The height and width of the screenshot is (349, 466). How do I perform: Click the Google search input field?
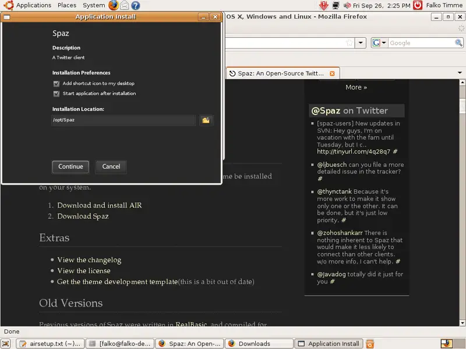[421, 42]
